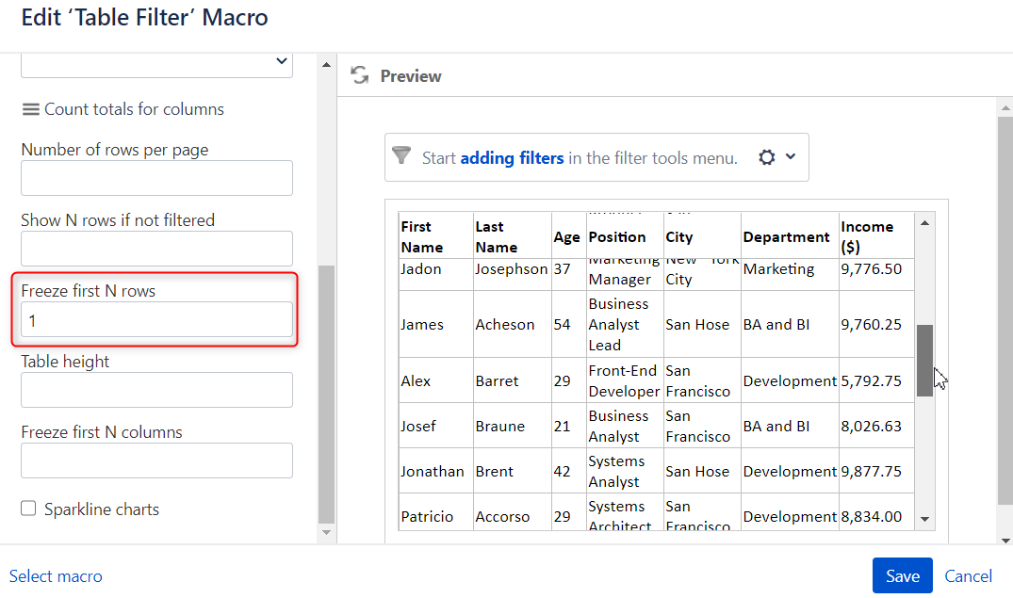The height and width of the screenshot is (598, 1013).
Task: Click table scrollbar down arrow
Action: point(924,519)
